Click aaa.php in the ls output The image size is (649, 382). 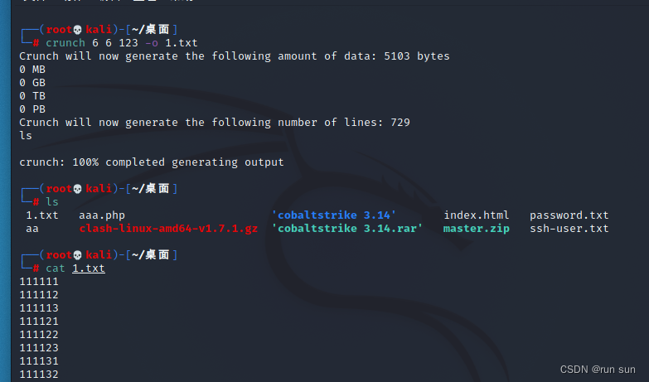pyautogui.click(x=102, y=215)
